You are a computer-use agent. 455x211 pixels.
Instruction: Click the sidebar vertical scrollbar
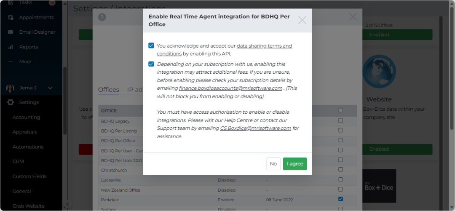click(65, 100)
